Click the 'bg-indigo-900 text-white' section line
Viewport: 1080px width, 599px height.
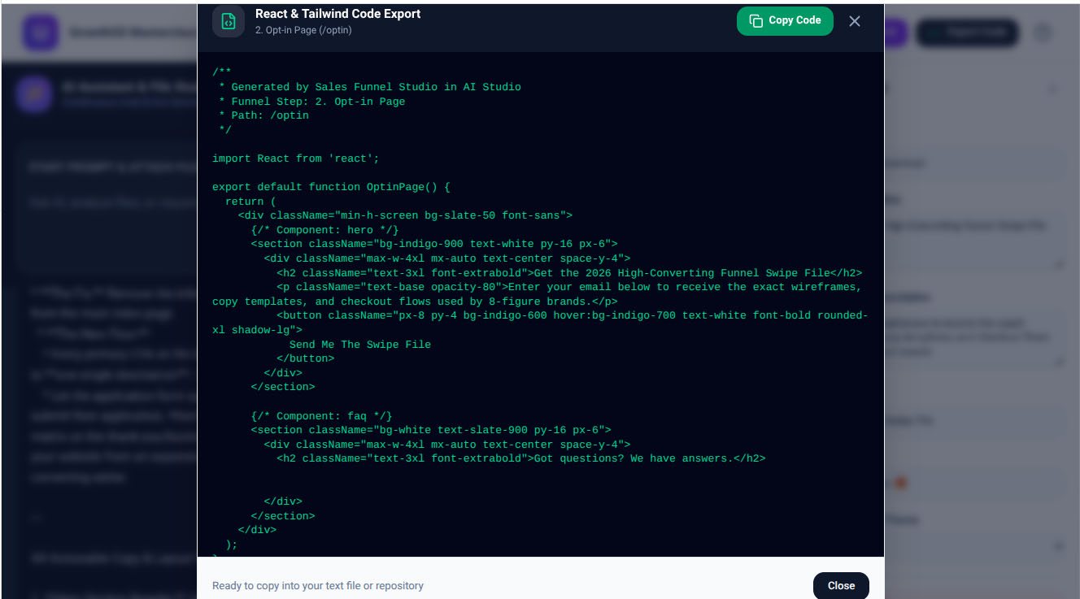(434, 244)
